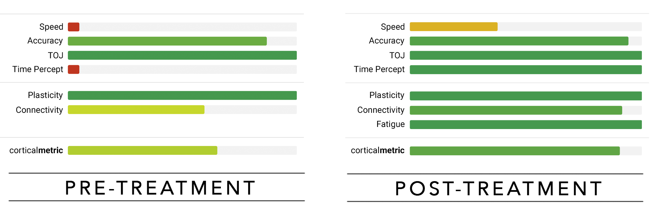Click the POST-TREATMENT heading
This screenshot has width=654, height=207.
499,189
